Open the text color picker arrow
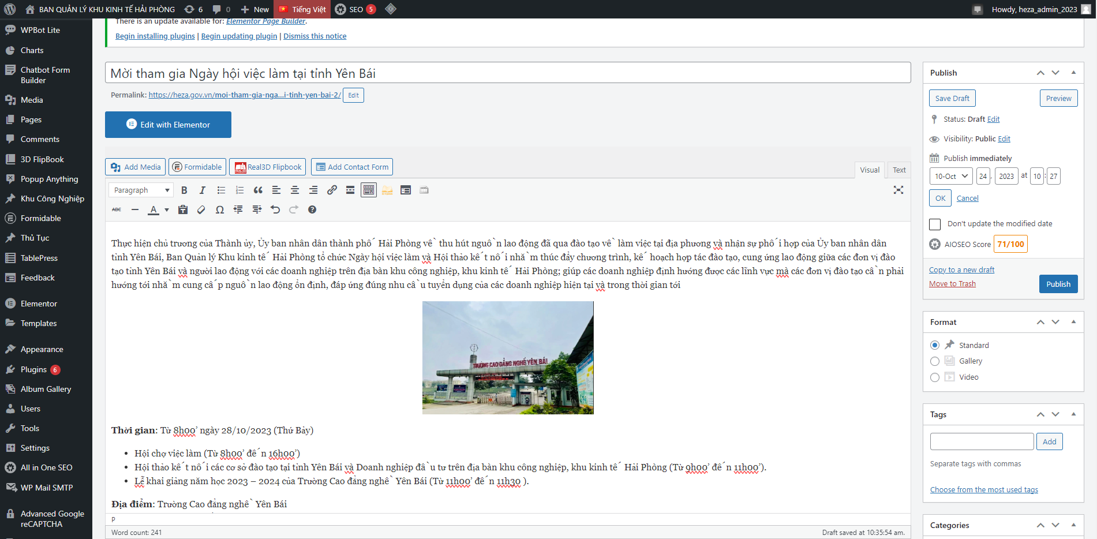The image size is (1097, 539). pos(167,210)
